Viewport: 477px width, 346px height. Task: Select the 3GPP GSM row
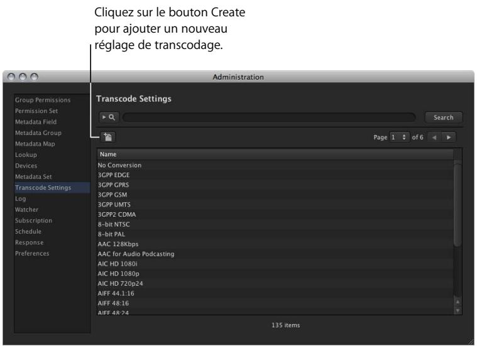point(275,195)
